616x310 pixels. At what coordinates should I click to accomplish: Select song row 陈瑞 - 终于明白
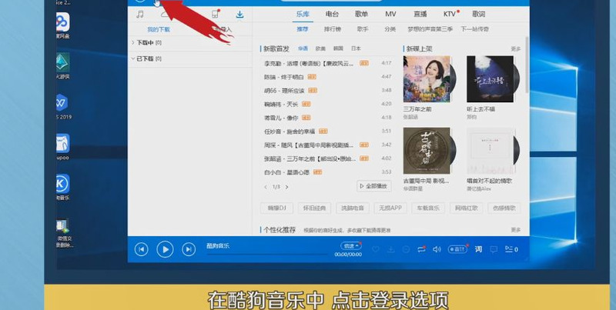coord(326,77)
